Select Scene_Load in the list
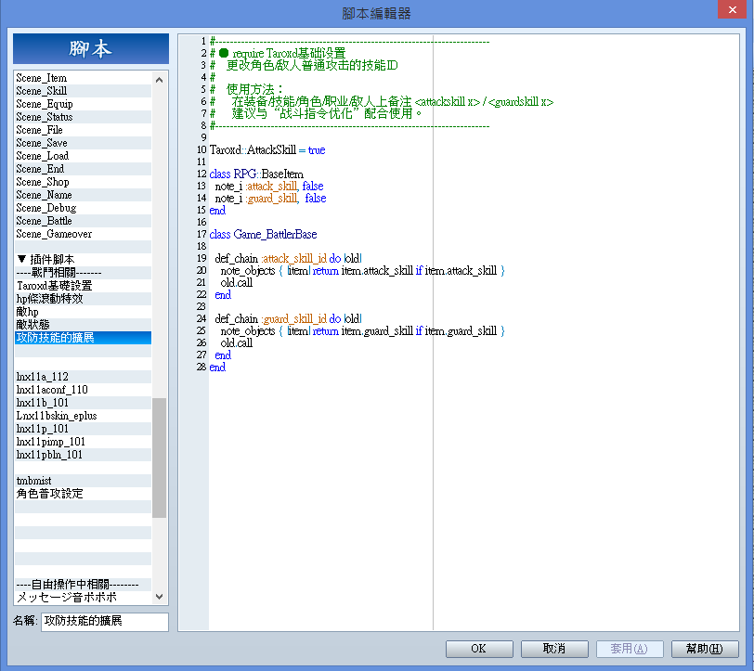 pyautogui.click(x=84, y=156)
